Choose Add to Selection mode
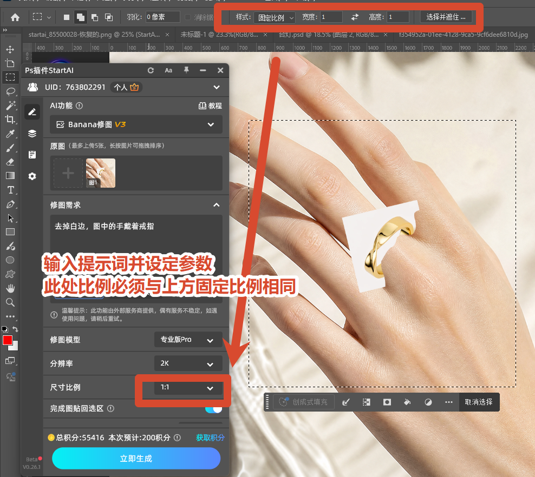 pos(81,17)
